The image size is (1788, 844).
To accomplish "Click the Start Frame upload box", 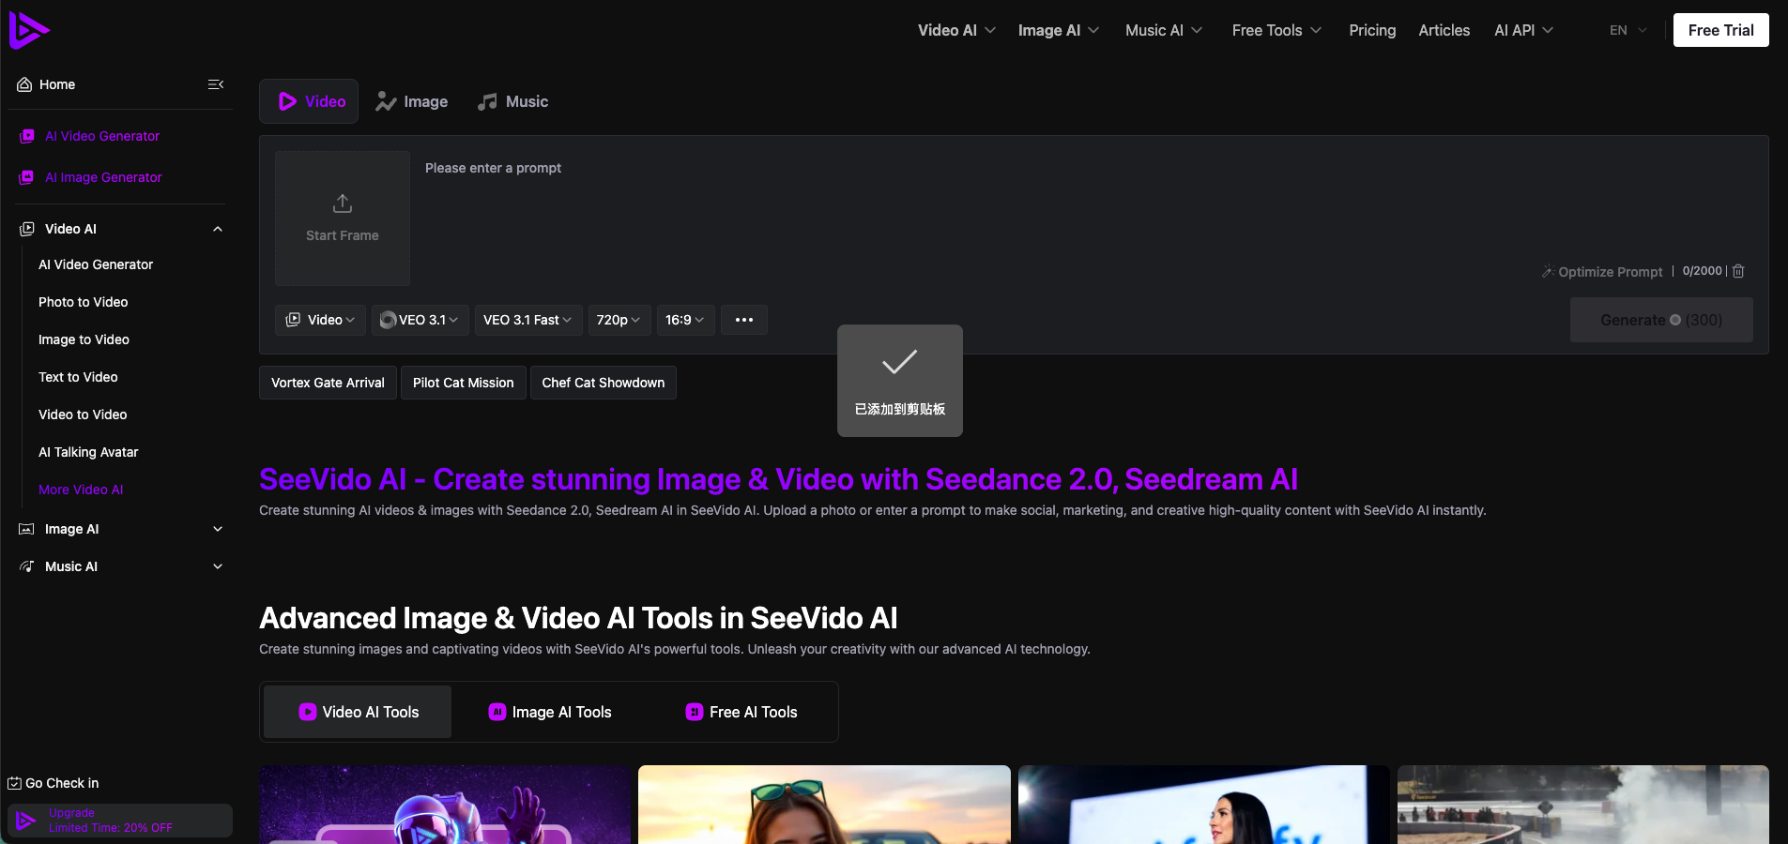I will (343, 219).
